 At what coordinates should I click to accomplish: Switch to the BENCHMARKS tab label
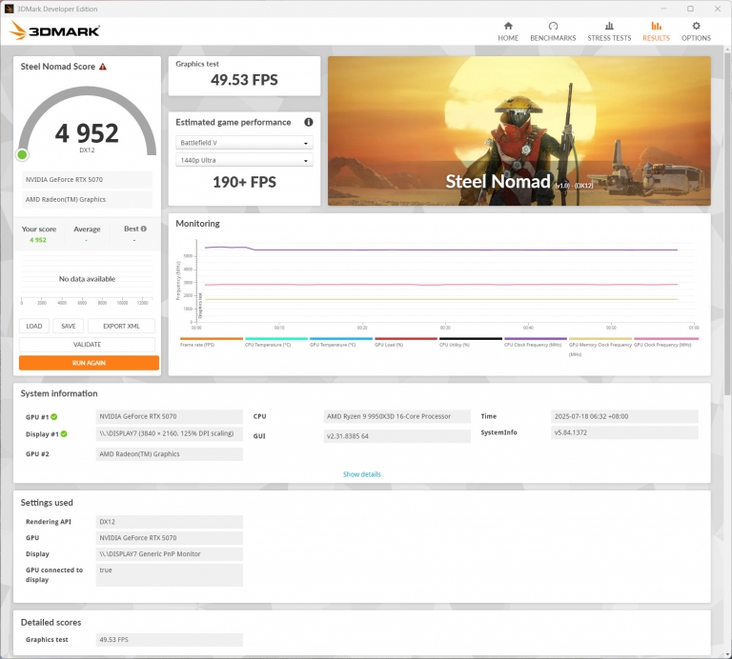[553, 38]
